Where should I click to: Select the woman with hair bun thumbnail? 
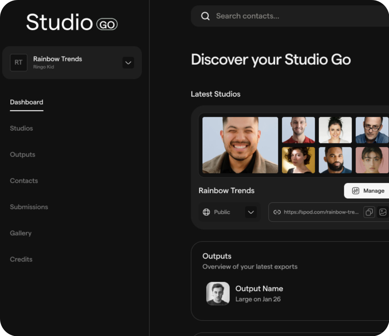coord(335,130)
